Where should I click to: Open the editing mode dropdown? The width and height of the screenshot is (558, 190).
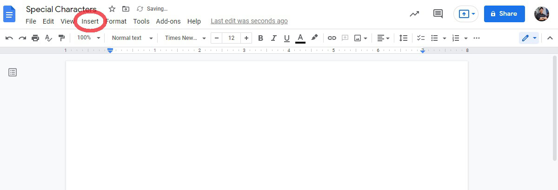(529, 38)
